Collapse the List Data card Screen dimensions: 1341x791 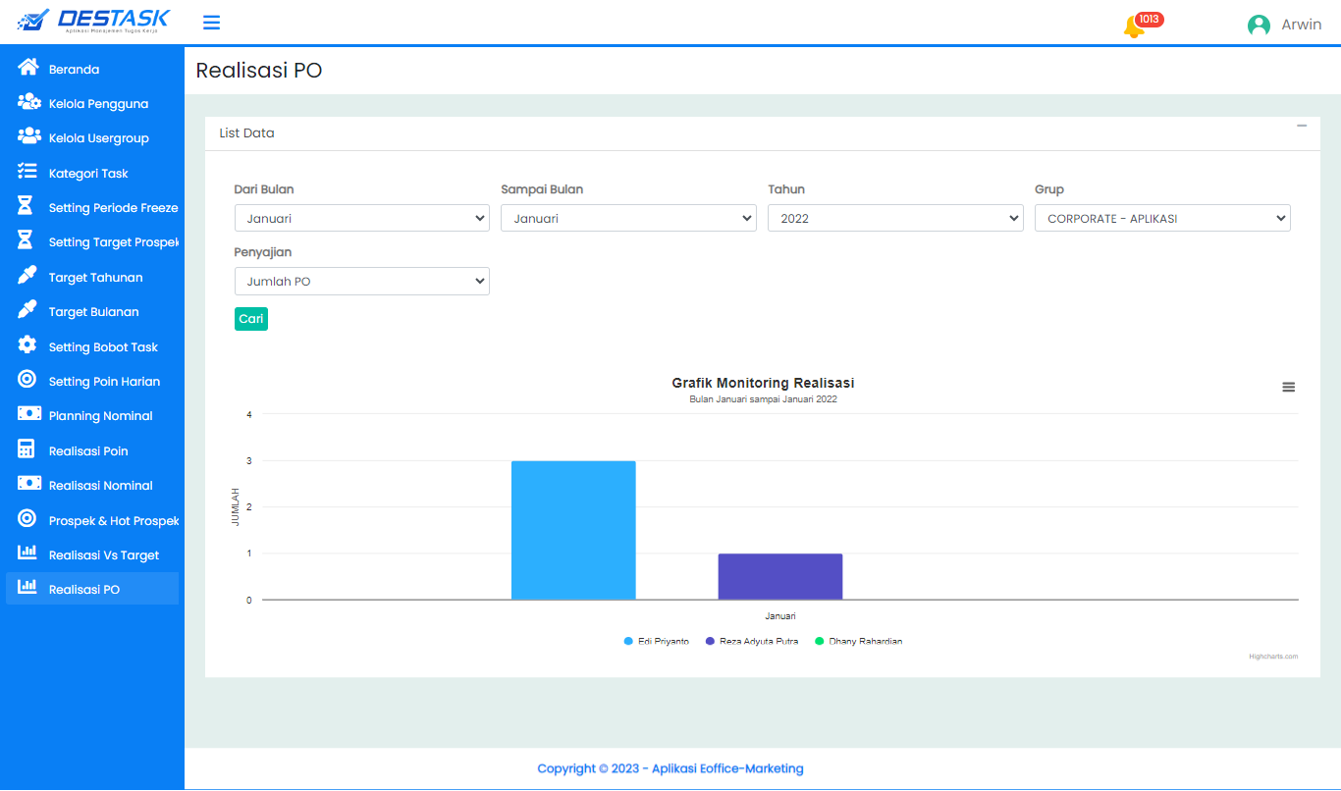(1302, 126)
